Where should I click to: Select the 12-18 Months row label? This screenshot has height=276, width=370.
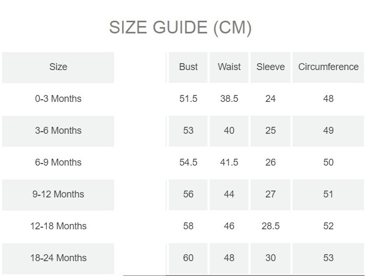pyautogui.click(x=58, y=226)
